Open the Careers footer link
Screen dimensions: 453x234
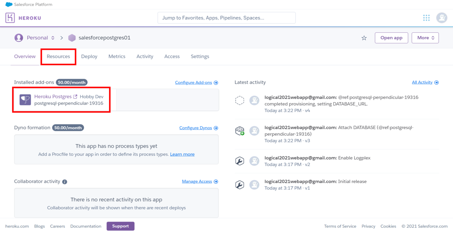(57, 226)
